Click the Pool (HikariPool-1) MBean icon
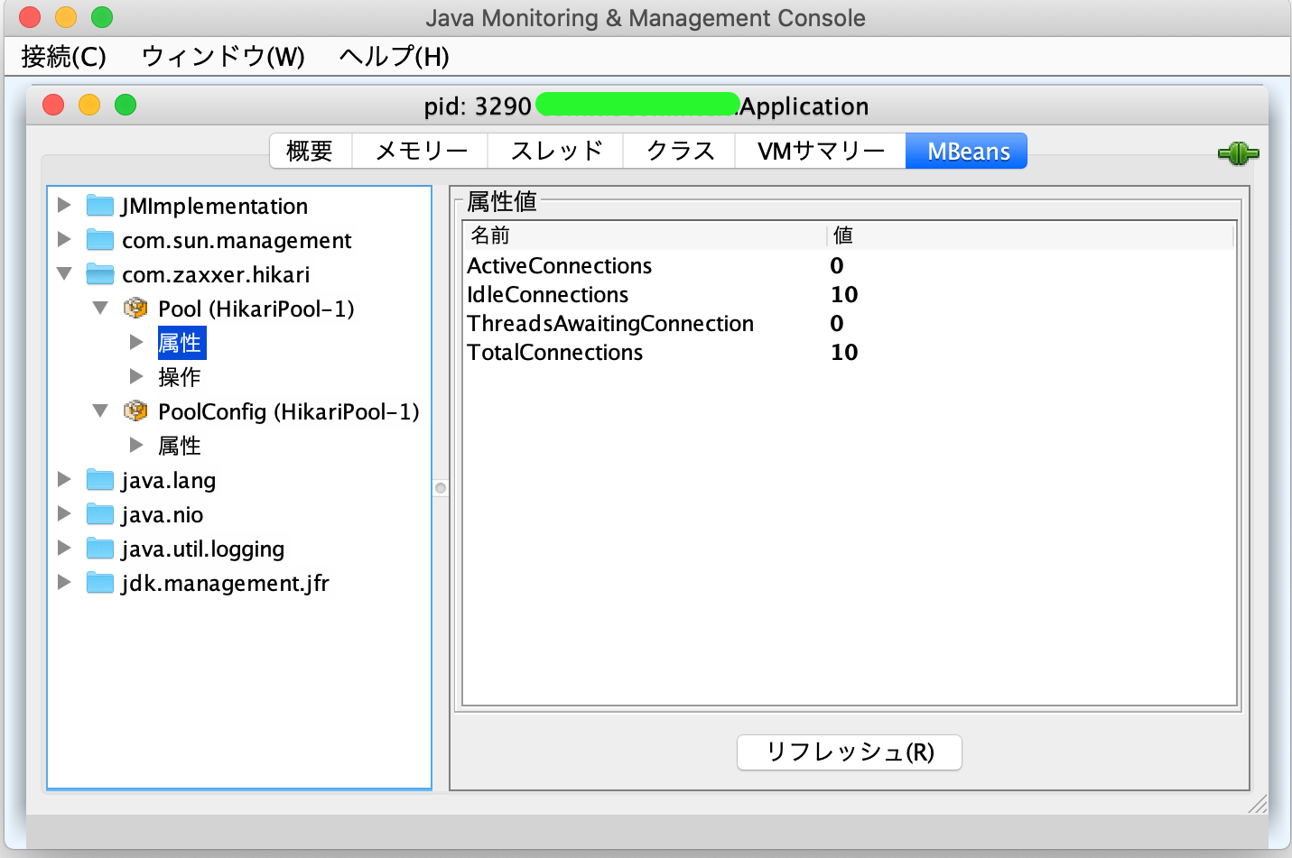Image resolution: width=1292 pixels, height=858 pixels. point(135,308)
